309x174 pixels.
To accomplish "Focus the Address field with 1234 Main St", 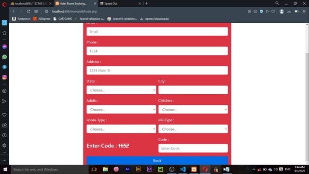I will coord(157,71).
